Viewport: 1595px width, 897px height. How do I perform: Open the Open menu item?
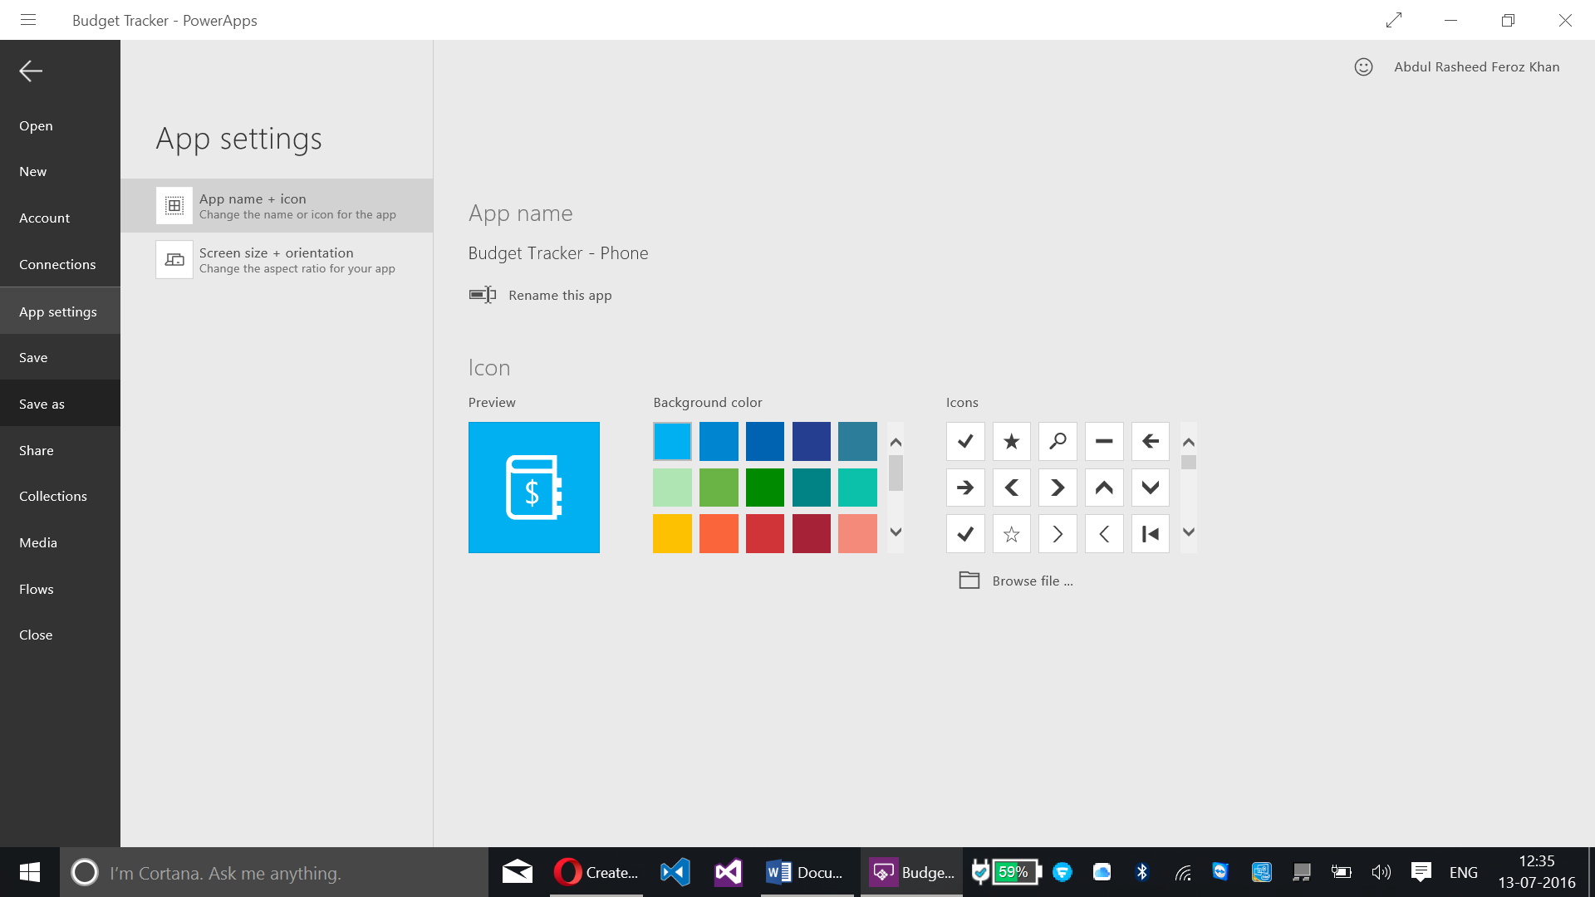[x=60, y=125]
